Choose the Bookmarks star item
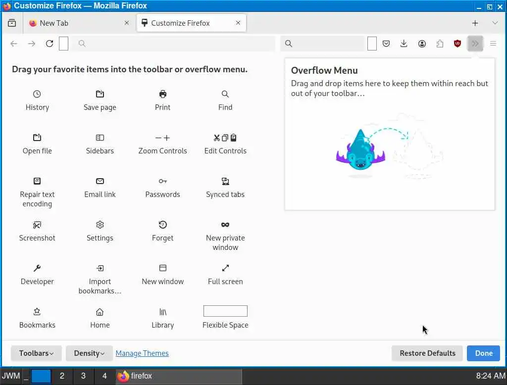Viewport: 507px width, 385px height. (37, 319)
